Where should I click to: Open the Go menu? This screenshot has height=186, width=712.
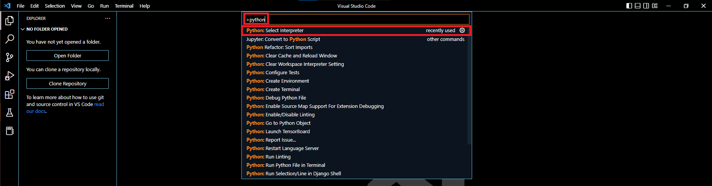tap(91, 6)
